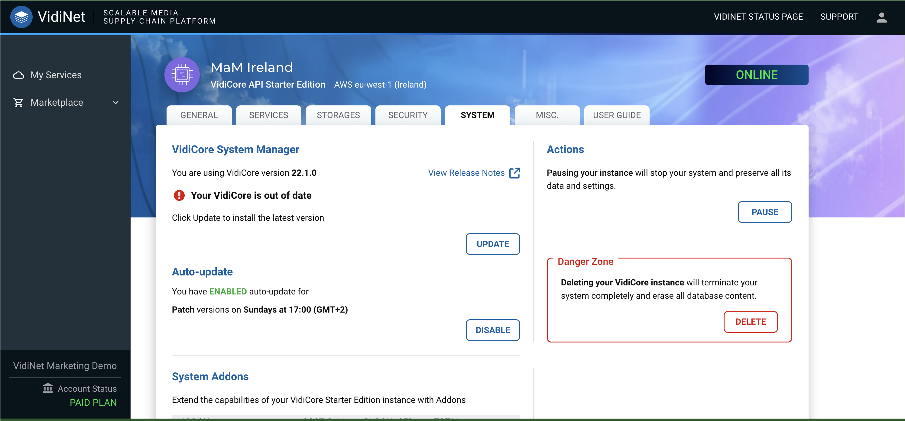The height and width of the screenshot is (421, 905).
Task: Switch to the GENERAL tab
Action: tap(199, 115)
